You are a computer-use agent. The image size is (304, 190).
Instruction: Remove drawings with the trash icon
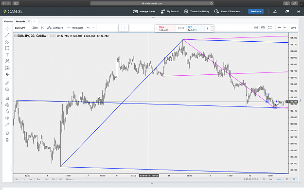point(7,140)
